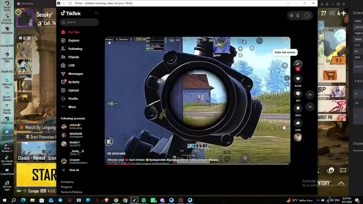The height and width of the screenshot is (204, 363).
Task: Add UC with the plus icon in Gameloop
Action: (343, 13)
